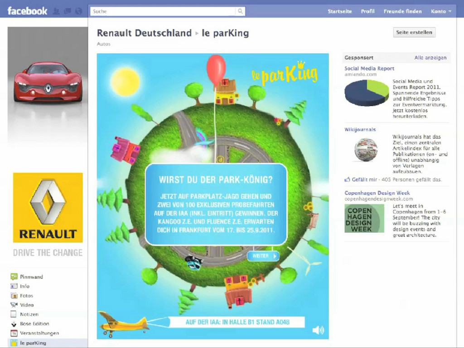The width and height of the screenshot is (464, 348).
Task: Click the Veranstaltungen calendar icon
Action: tap(14, 333)
